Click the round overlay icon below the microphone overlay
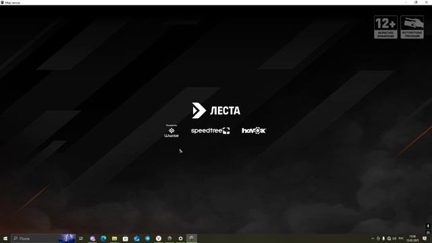Screen dimensions: 432x243 coord(428,232)
